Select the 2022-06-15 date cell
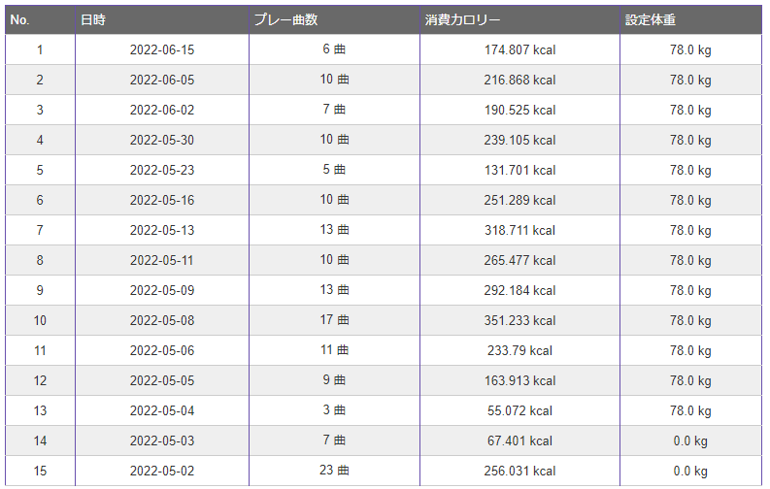The height and width of the screenshot is (489, 770). click(x=162, y=49)
